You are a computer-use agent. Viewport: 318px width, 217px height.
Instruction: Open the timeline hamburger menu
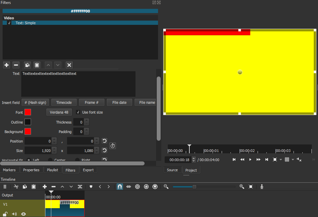pos(5,187)
